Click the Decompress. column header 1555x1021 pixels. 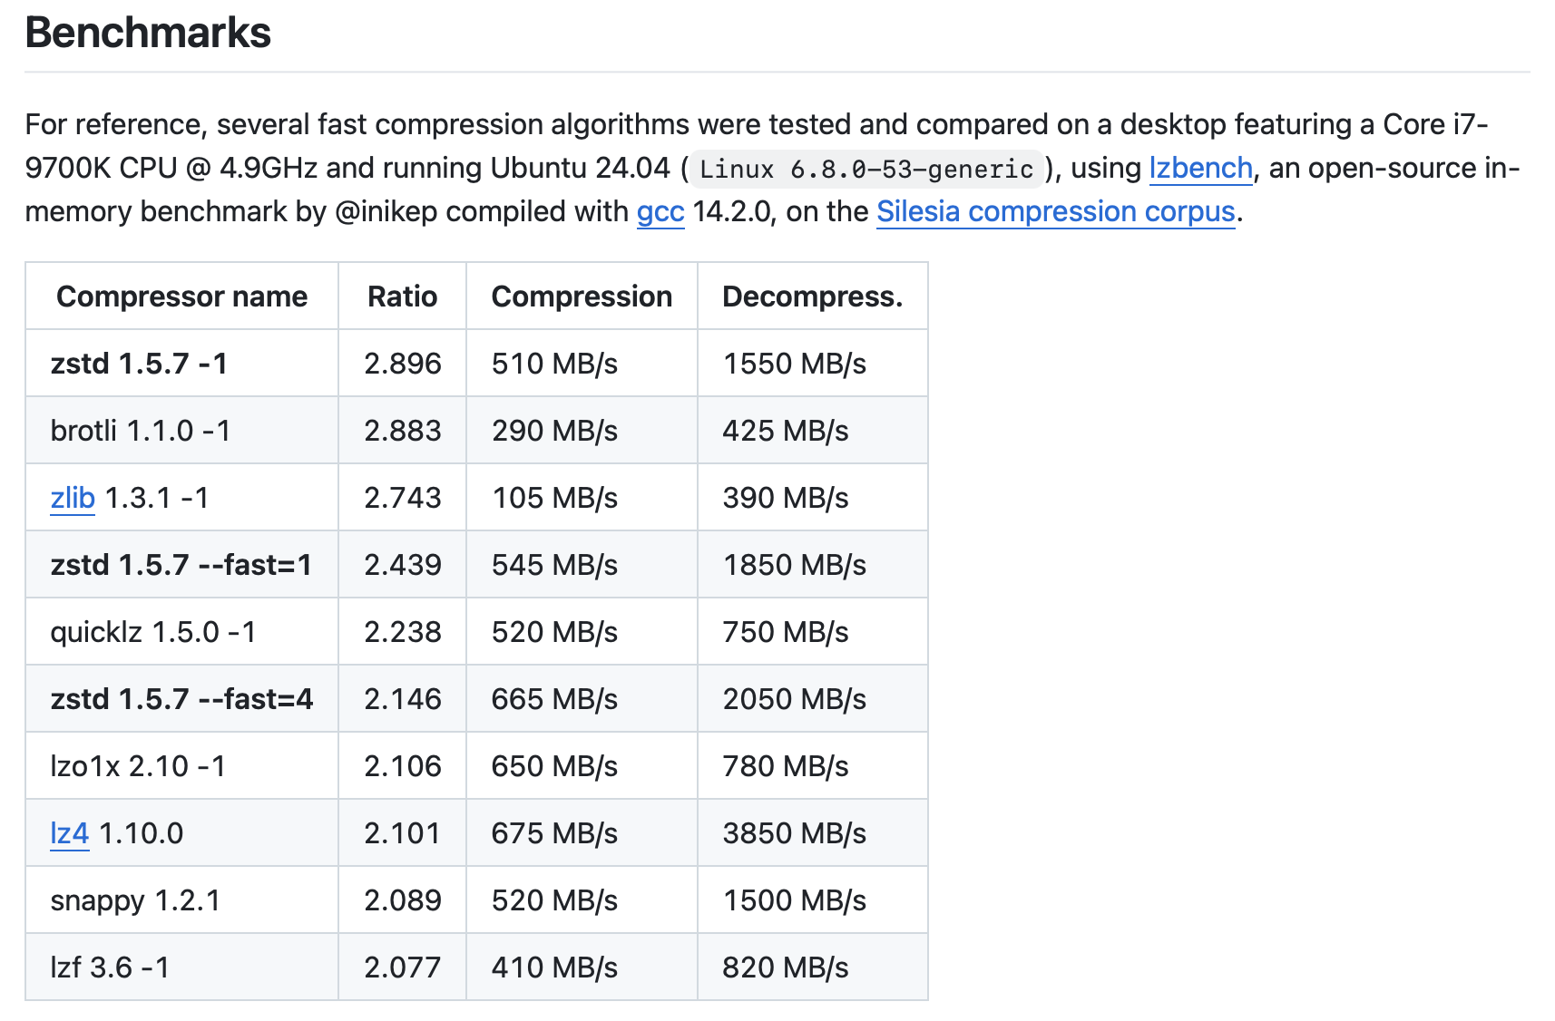(813, 297)
